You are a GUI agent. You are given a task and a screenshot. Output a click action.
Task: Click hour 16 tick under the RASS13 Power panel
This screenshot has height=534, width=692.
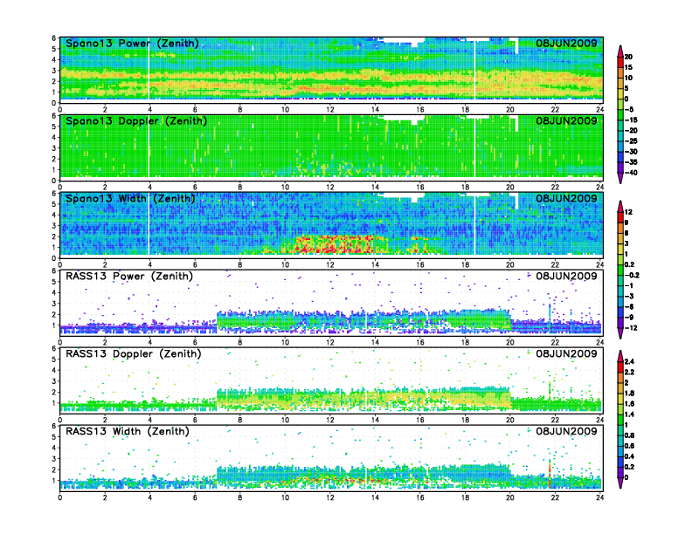pyautogui.click(x=420, y=342)
